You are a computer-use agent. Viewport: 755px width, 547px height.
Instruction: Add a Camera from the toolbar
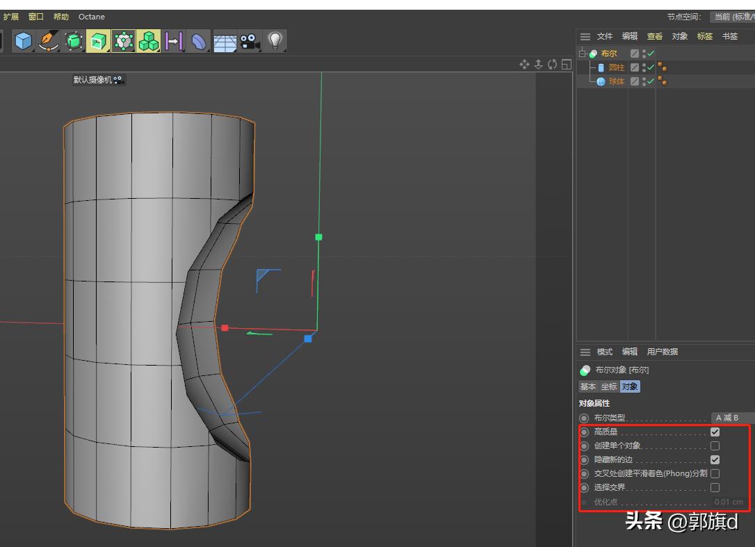click(x=251, y=41)
